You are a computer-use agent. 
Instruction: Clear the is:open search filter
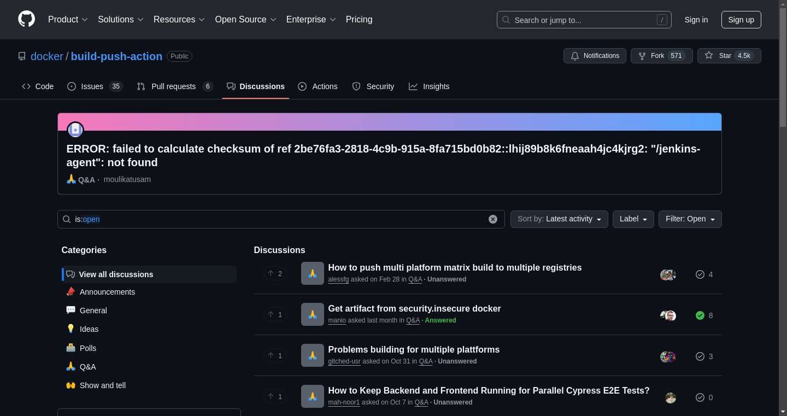(x=493, y=219)
